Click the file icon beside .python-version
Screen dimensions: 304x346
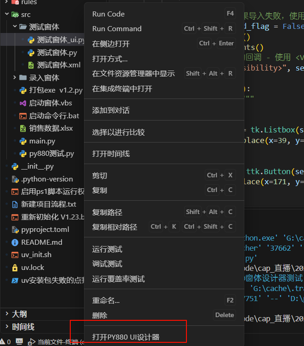tap(15, 179)
